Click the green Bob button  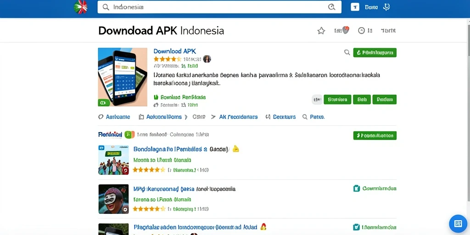pos(362,100)
